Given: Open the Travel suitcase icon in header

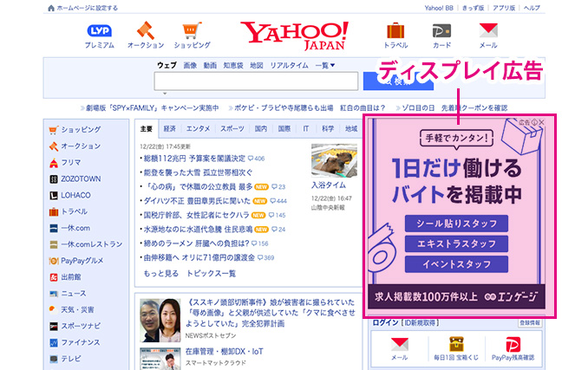Looking at the screenshot, I should tap(395, 31).
